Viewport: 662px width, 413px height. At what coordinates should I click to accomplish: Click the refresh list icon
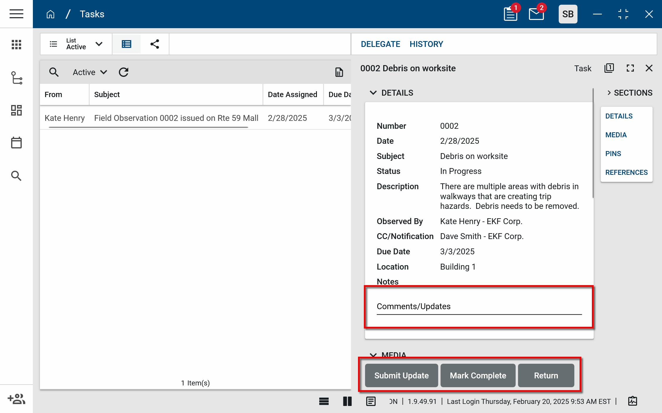click(124, 72)
